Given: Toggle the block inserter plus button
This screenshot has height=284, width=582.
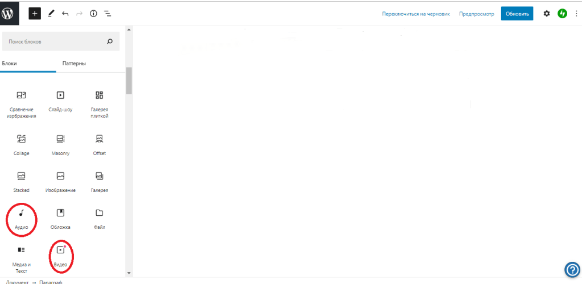Looking at the screenshot, I should click(x=35, y=13).
